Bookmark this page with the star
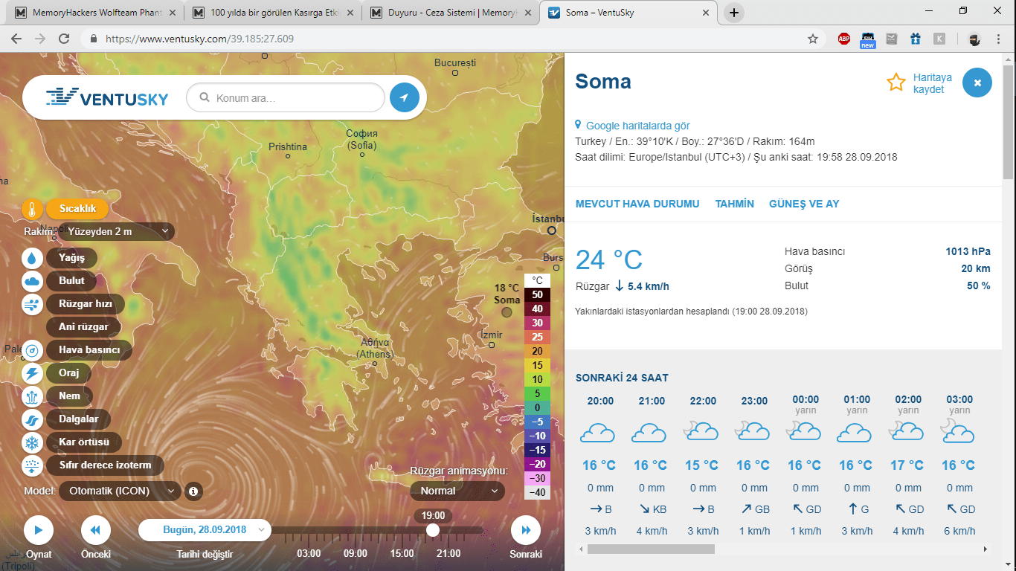Viewport: 1016px width, 571px height. pos(813,39)
